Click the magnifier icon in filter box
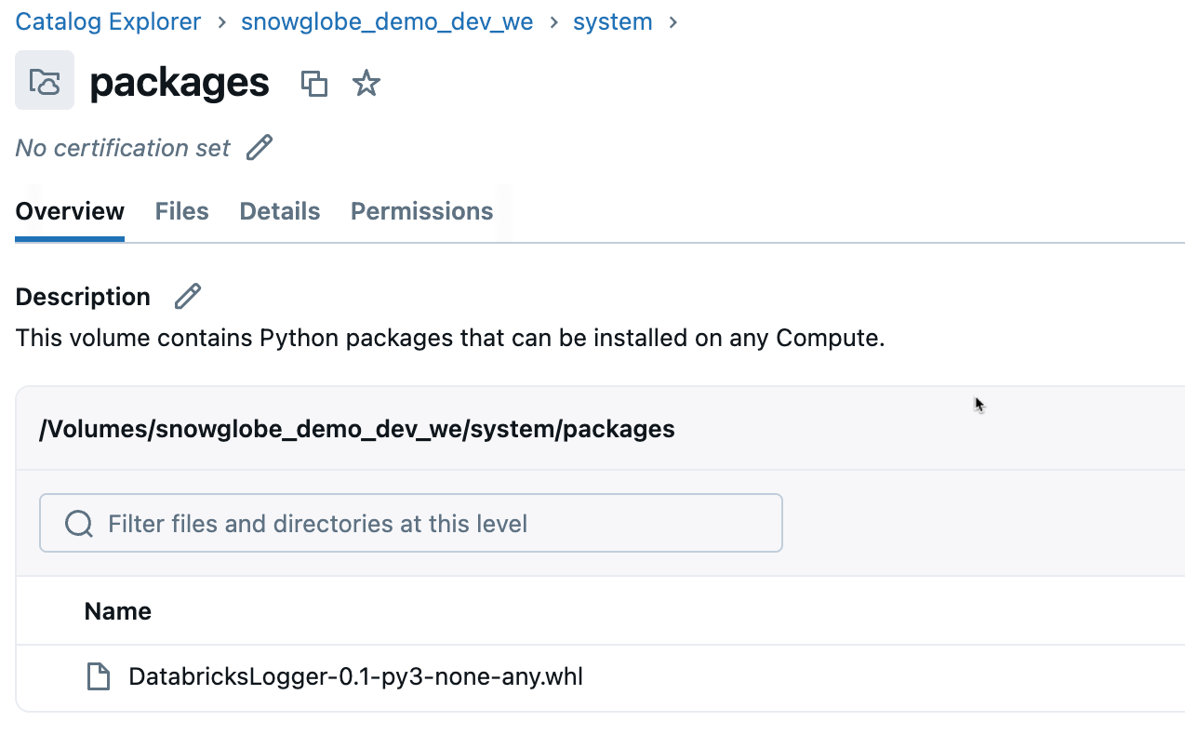 pyautogui.click(x=79, y=524)
